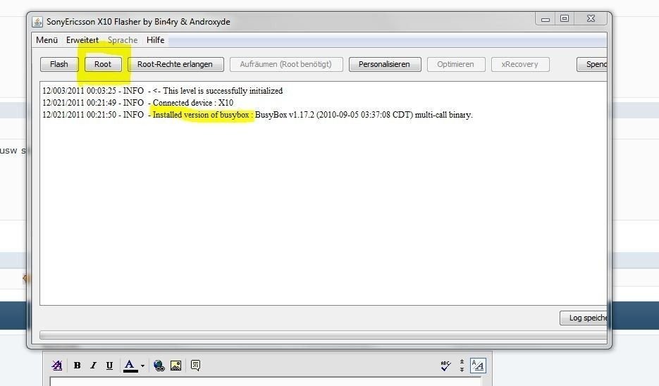Click in the forum reply text field
Viewport: 659px width, 386px height.
(266, 381)
